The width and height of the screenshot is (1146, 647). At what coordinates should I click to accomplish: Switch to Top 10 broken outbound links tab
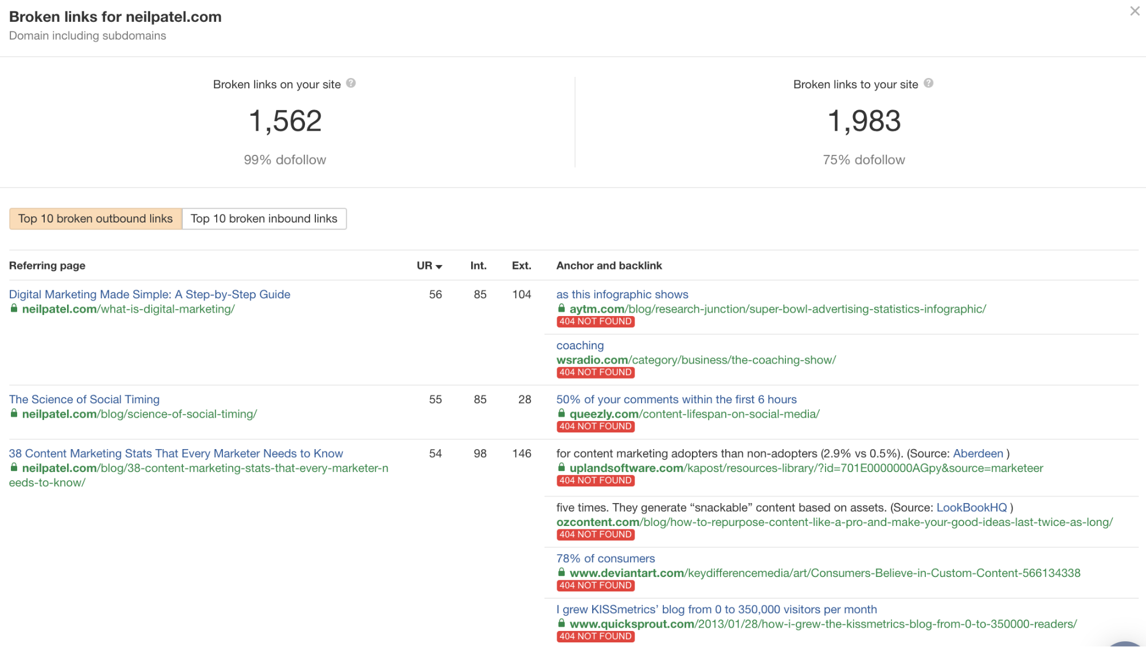(x=95, y=219)
